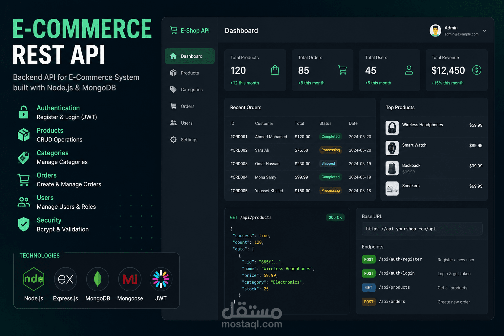Screen dimensions: 504x336
Task: Click the dollar icon in Total Revenue card
Action: 477,70
